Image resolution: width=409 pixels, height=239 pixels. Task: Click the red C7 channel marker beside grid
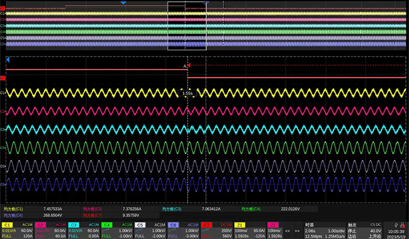(3, 78)
